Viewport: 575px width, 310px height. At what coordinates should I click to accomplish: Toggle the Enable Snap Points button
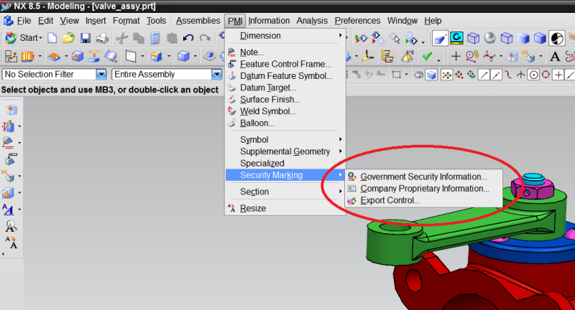[x=446, y=75]
